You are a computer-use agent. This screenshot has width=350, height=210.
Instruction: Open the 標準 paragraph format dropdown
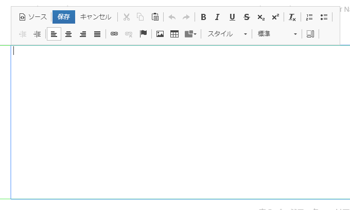click(x=277, y=34)
